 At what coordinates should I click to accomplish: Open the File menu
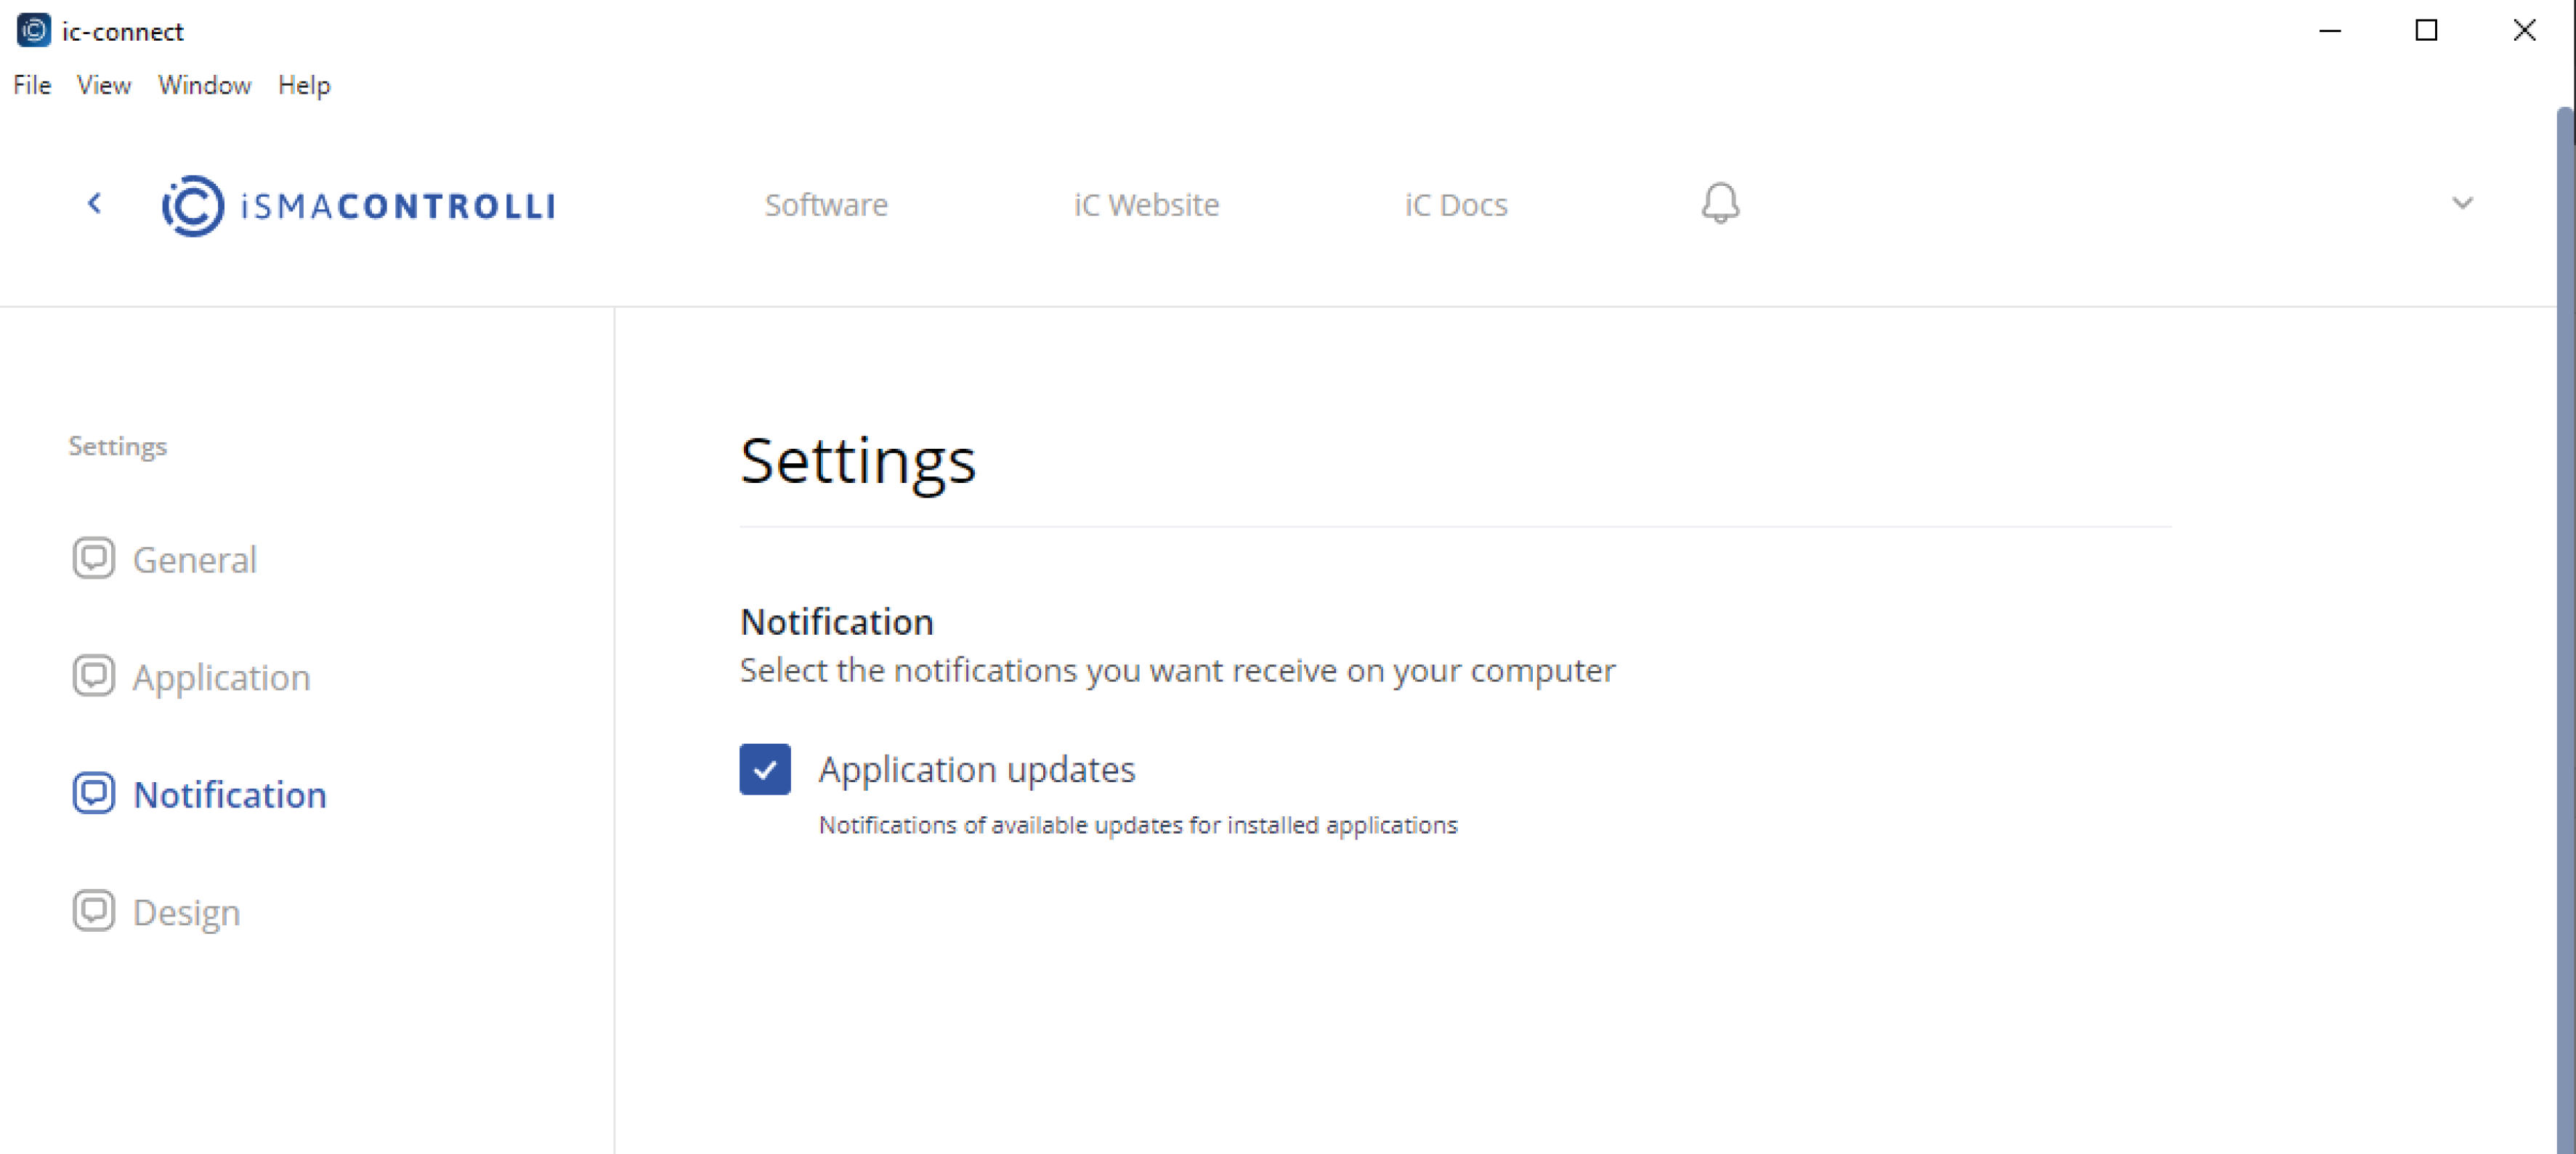pos(32,85)
